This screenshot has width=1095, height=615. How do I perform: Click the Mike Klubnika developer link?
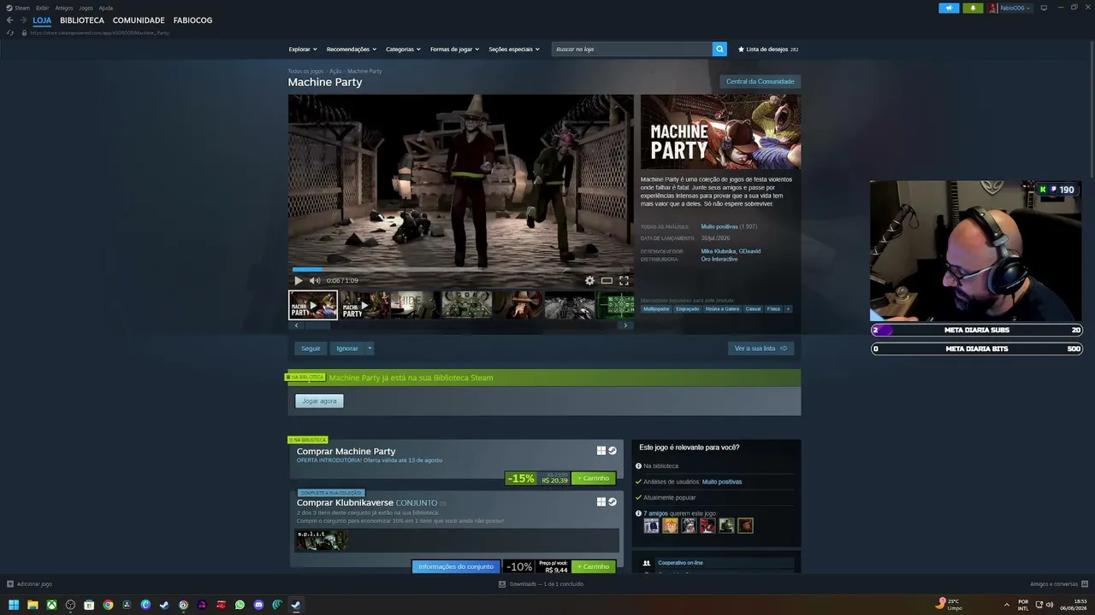point(719,251)
